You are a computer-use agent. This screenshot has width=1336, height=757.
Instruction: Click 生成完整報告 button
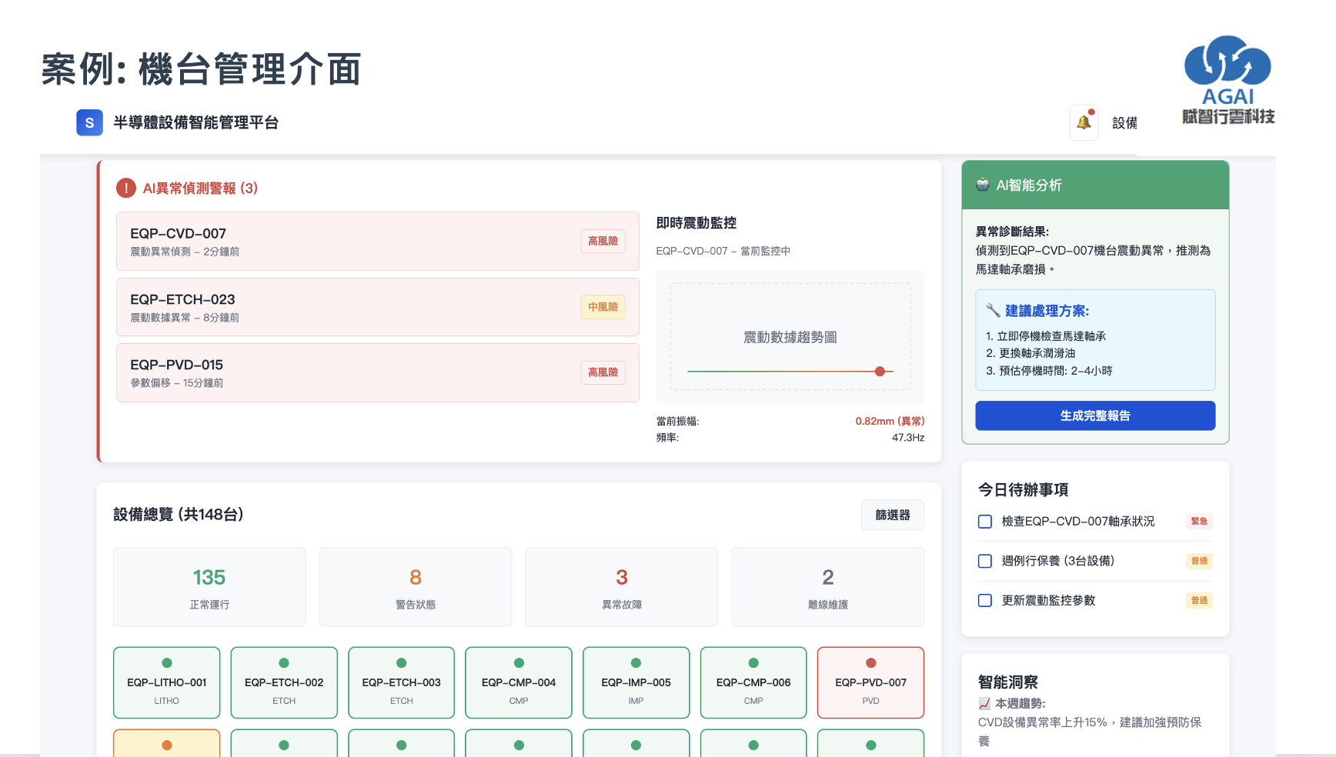pos(1095,415)
